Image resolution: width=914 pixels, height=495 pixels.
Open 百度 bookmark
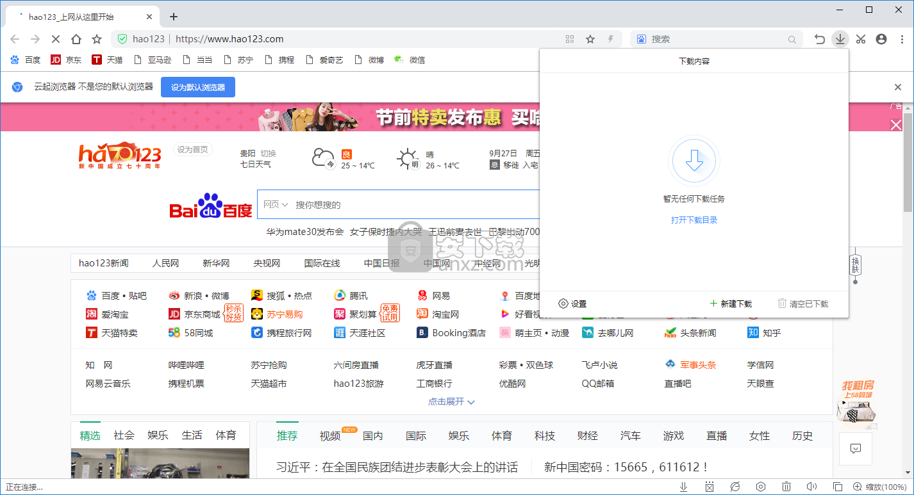pos(26,60)
